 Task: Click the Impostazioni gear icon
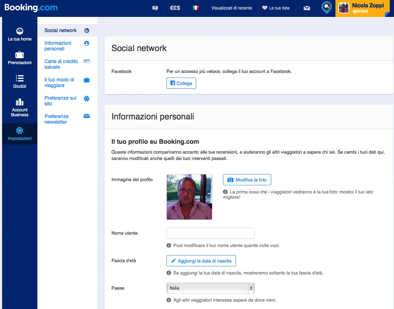pyautogui.click(x=20, y=130)
